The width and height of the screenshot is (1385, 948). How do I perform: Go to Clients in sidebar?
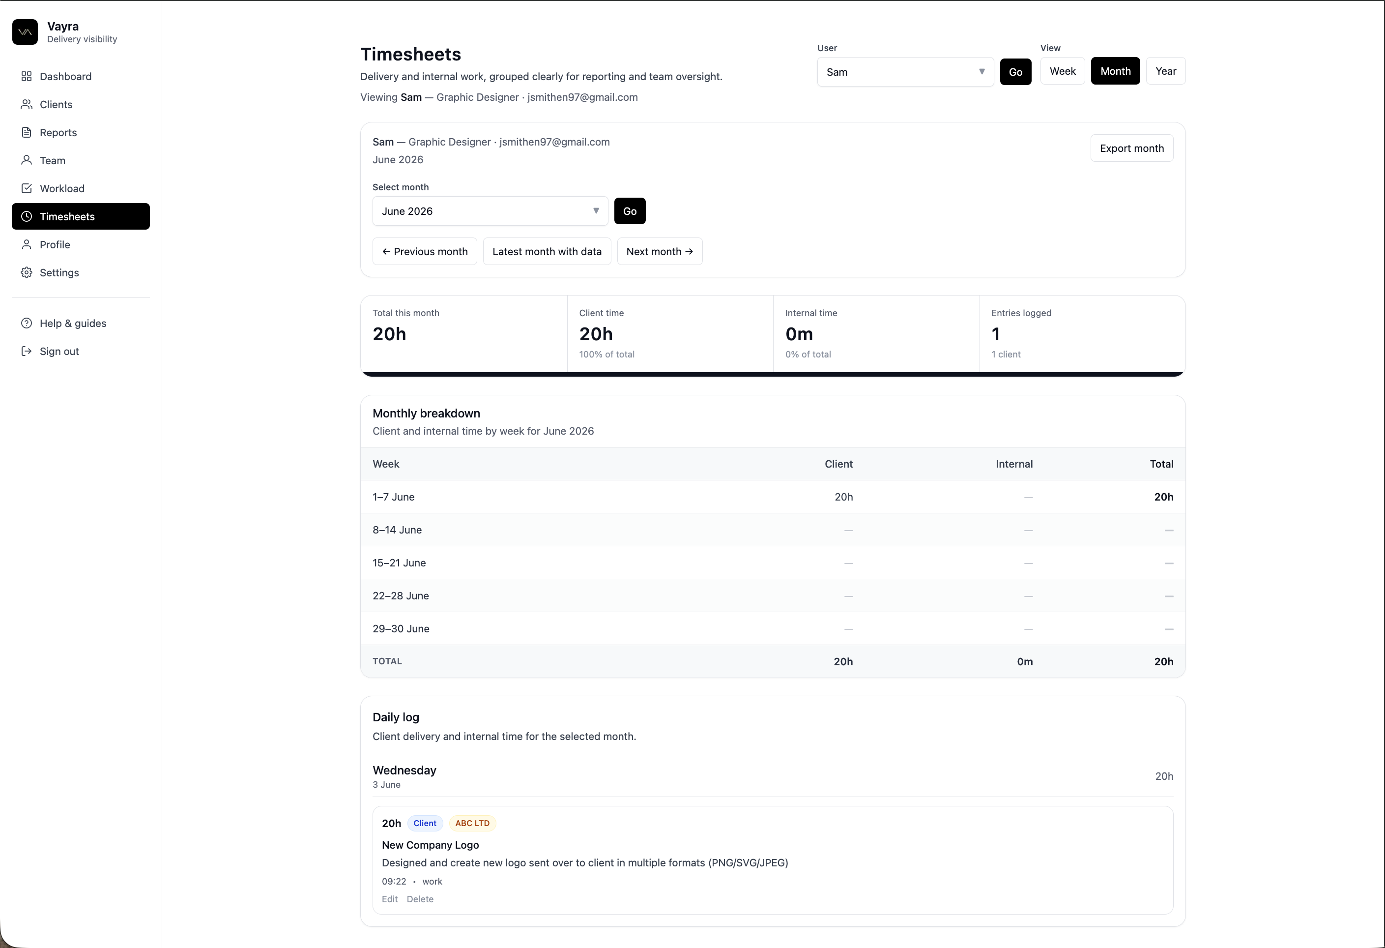pyautogui.click(x=81, y=104)
